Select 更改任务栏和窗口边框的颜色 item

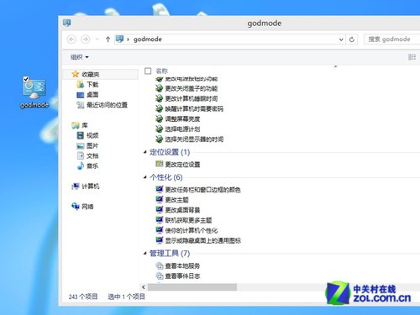point(202,190)
